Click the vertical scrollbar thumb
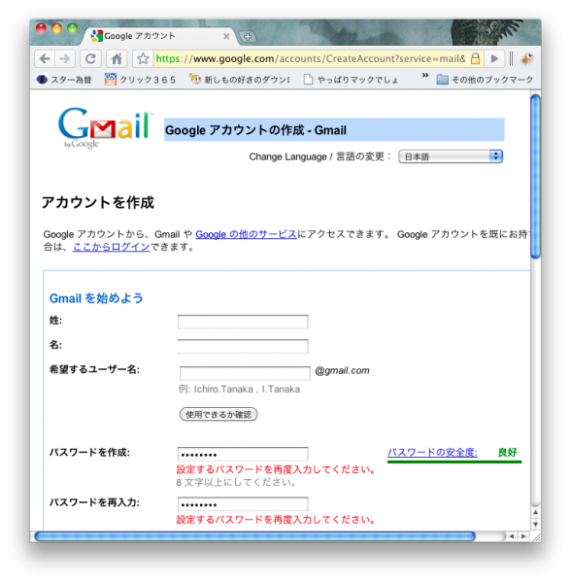571x583 pixels. 535,177
